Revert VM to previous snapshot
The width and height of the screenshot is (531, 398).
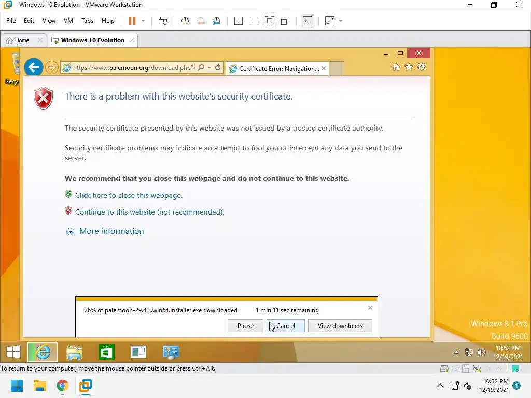click(x=201, y=21)
